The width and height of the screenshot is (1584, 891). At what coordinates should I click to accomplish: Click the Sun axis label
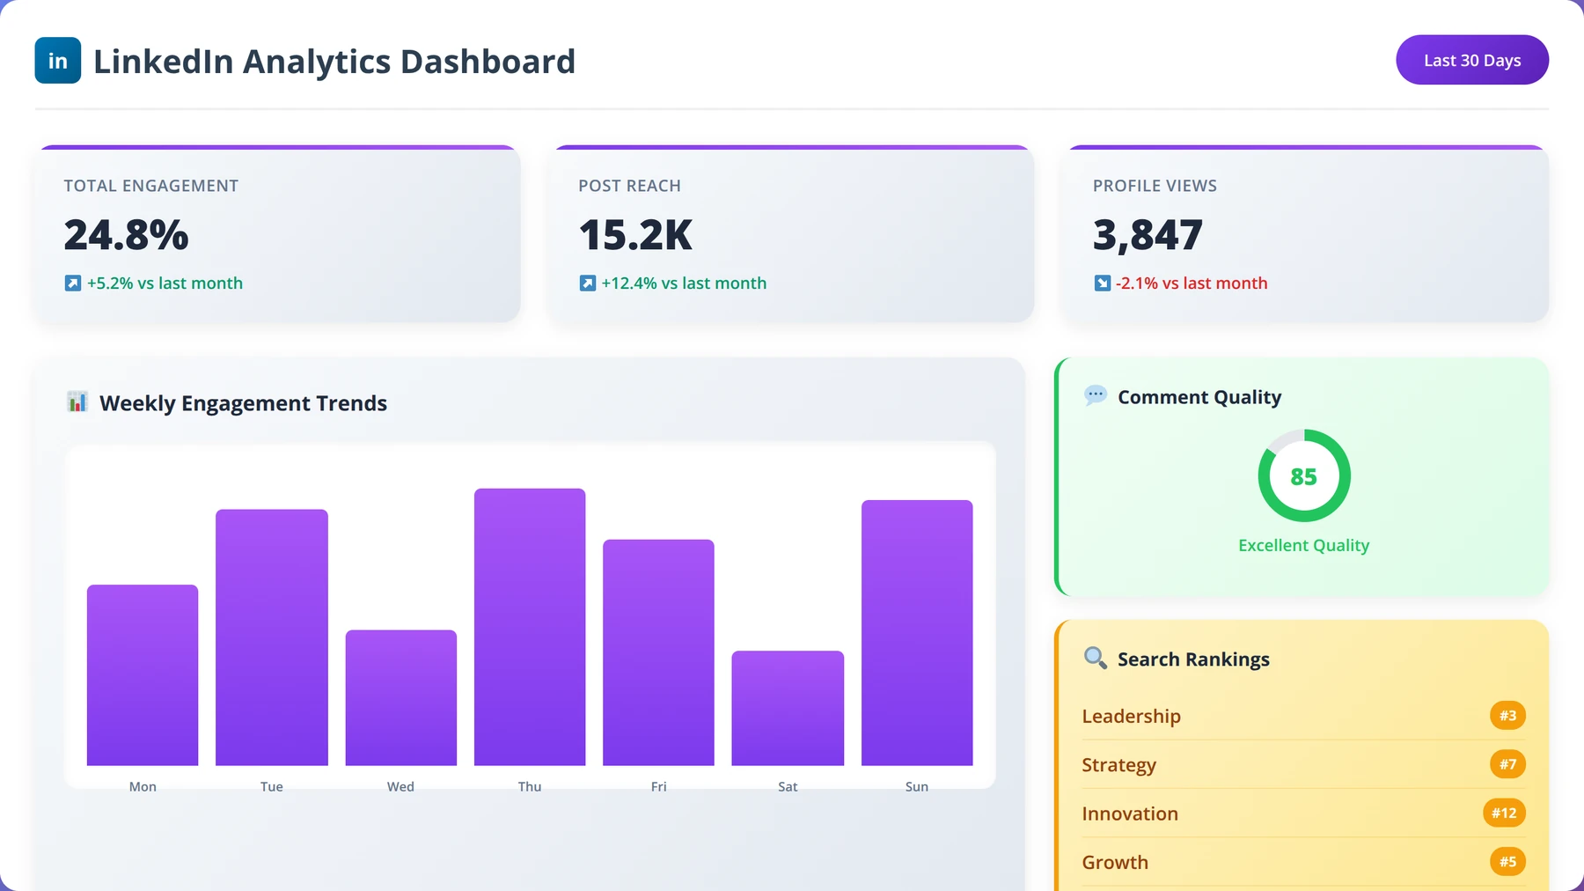coord(917,786)
